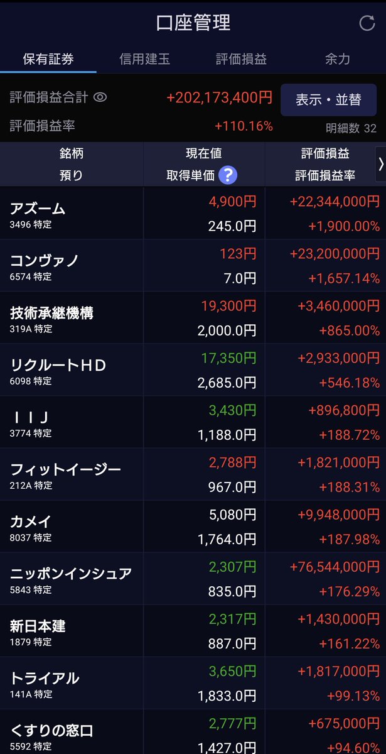Screen dimensions: 386x754
Task: Switch to the 信用建玉 tab
Action: pyautogui.click(x=145, y=59)
